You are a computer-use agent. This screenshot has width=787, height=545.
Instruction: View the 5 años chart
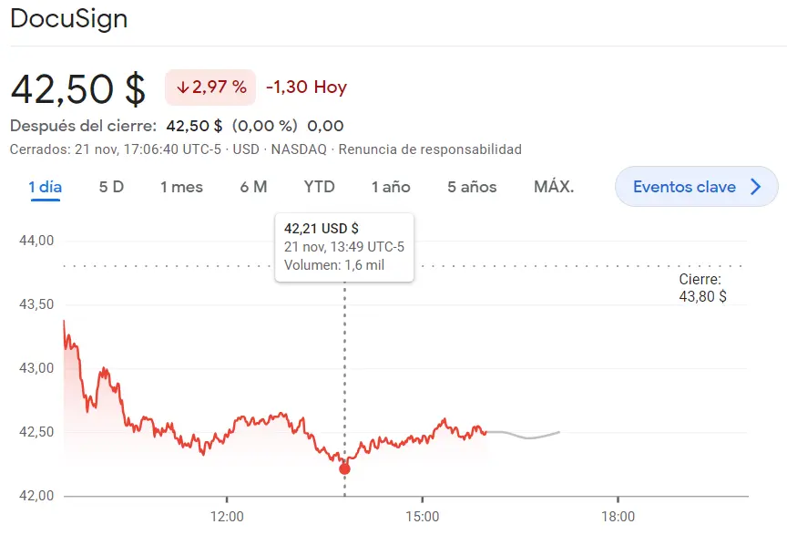(x=471, y=187)
